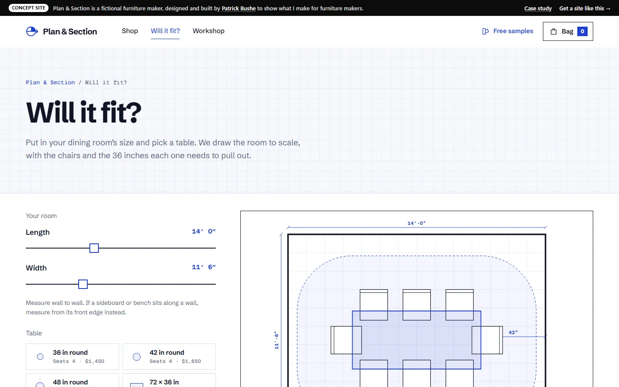
Task: Click the 'Seats 4 · $1,650' text
Action: click(x=175, y=361)
